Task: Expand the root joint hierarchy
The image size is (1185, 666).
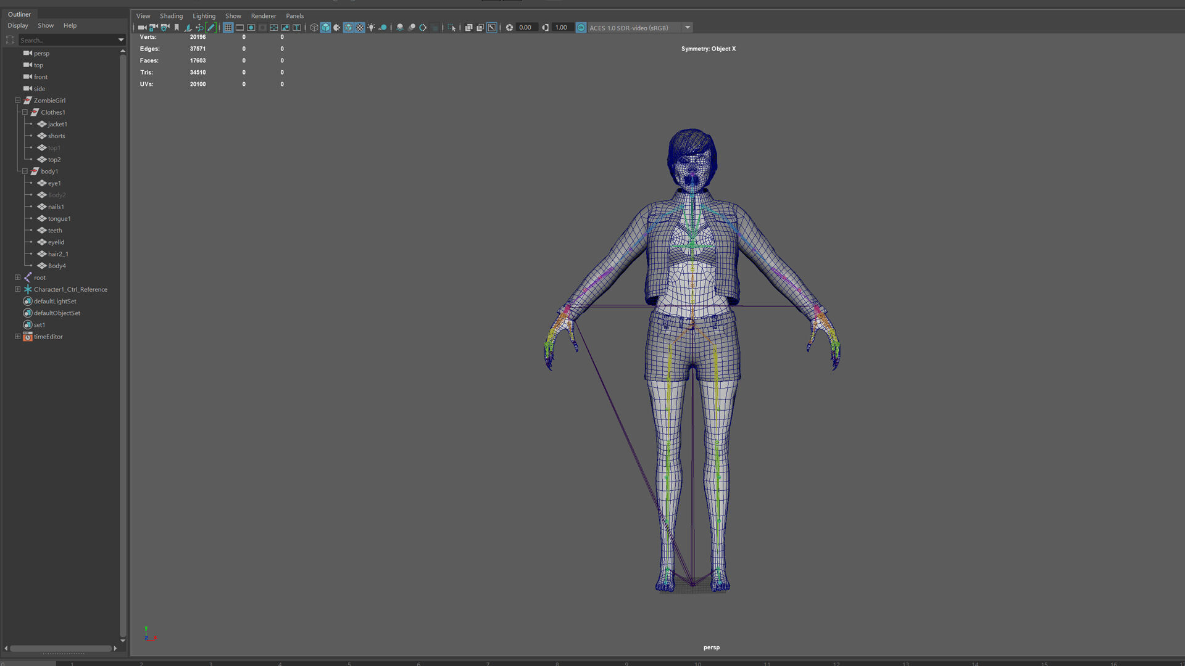Action: pyautogui.click(x=18, y=277)
